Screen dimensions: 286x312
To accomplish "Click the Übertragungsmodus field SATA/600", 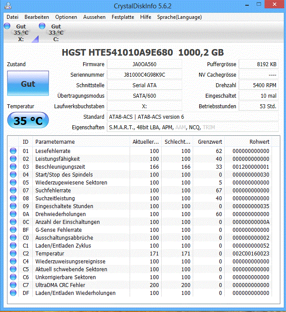I will (x=145, y=96).
